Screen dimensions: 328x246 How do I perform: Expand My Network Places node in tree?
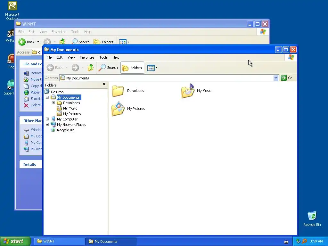coord(47,125)
